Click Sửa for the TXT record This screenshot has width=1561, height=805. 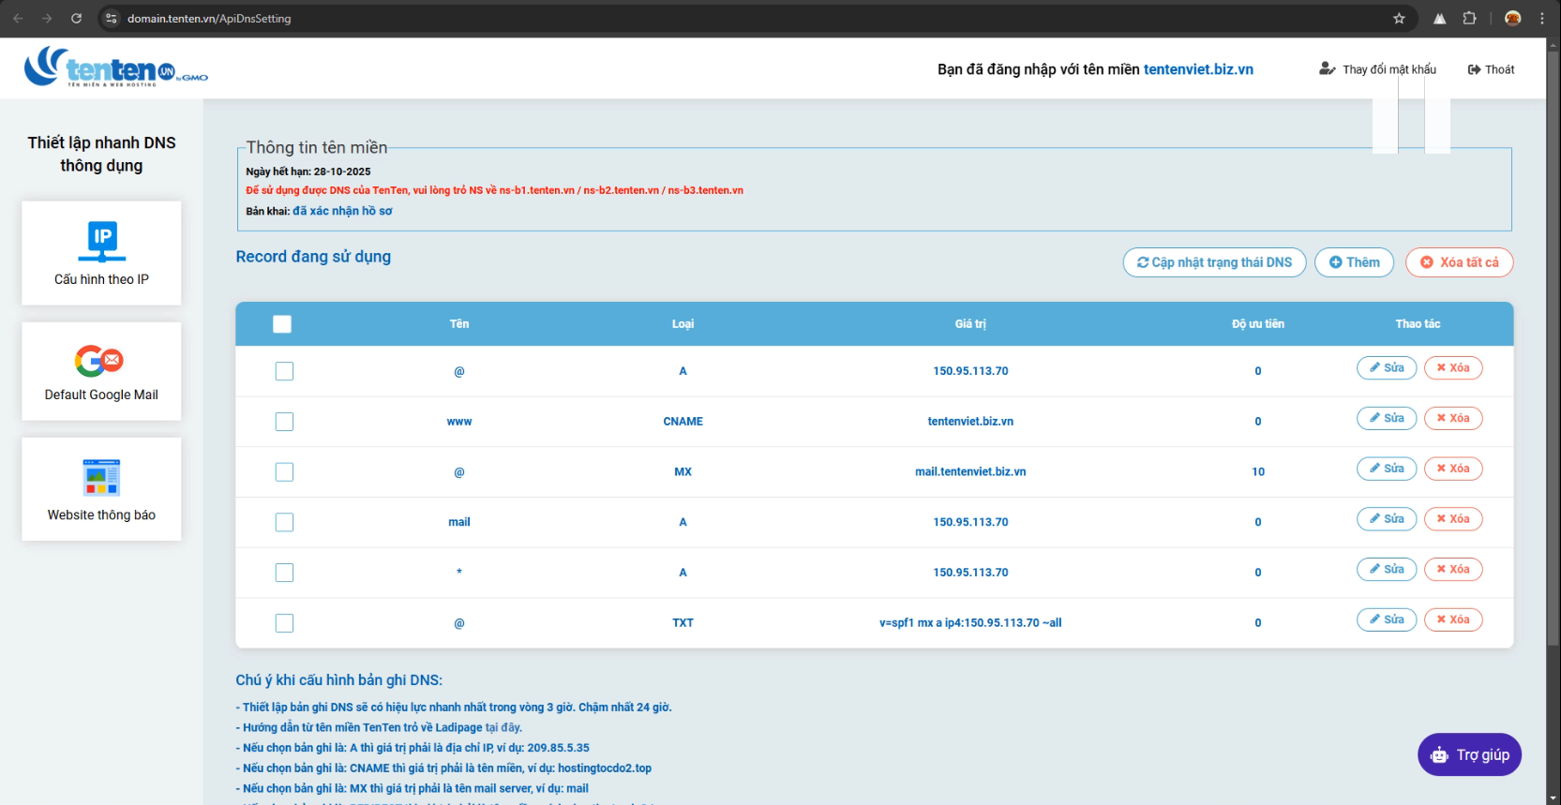[x=1387, y=619]
